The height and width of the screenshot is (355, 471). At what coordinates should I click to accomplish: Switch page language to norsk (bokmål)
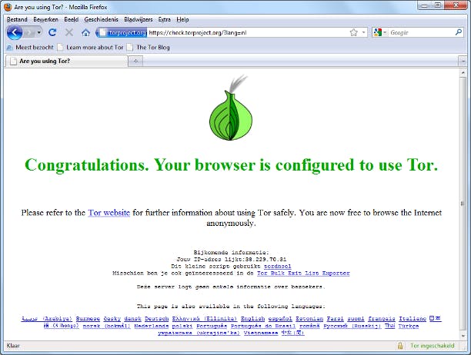click(x=107, y=326)
